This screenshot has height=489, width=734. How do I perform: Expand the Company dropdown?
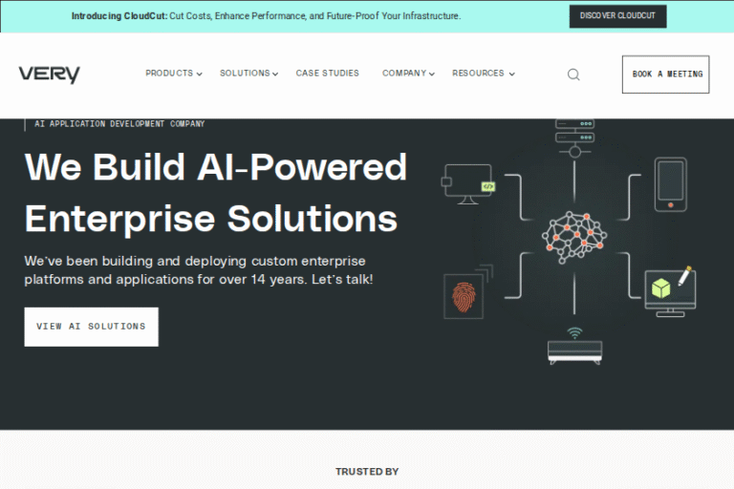(x=408, y=74)
